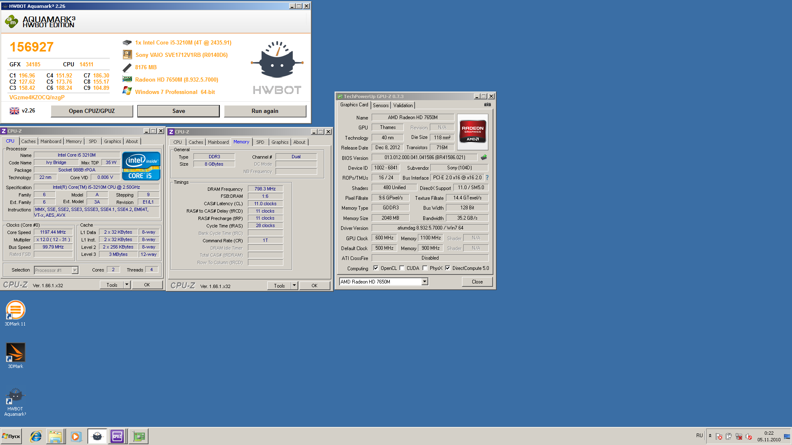Click the DRAM Frequency value field
The width and height of the screenshot is (792, 445).
tap(265, 189)
